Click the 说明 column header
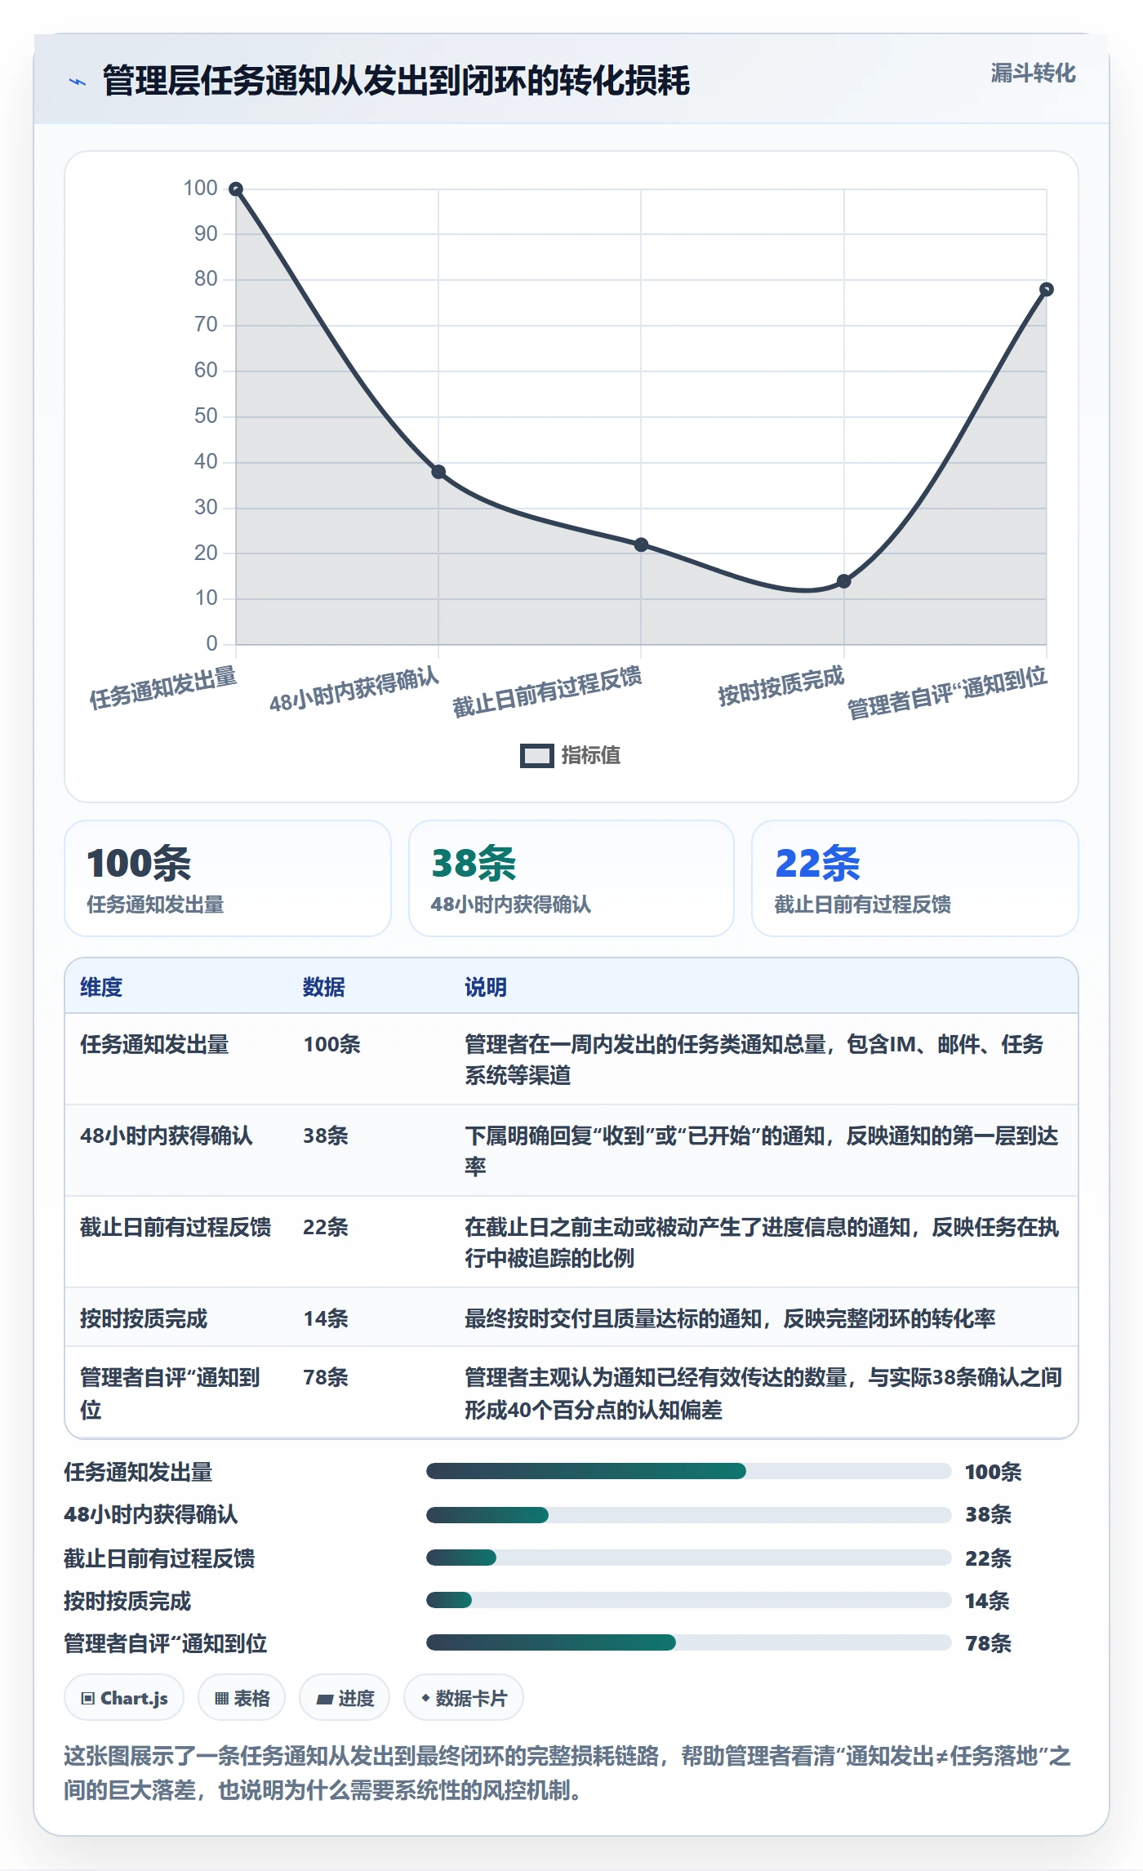Viewport: 1143px width, 1871px height. [486, 987]
